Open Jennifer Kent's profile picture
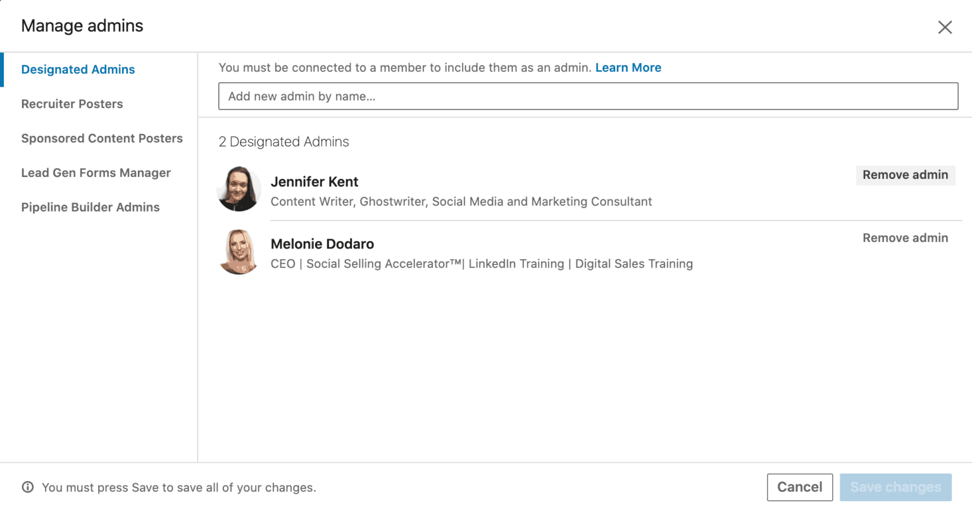Image resolution: width=972 pixels, height=507 pixels. (239, 189)
